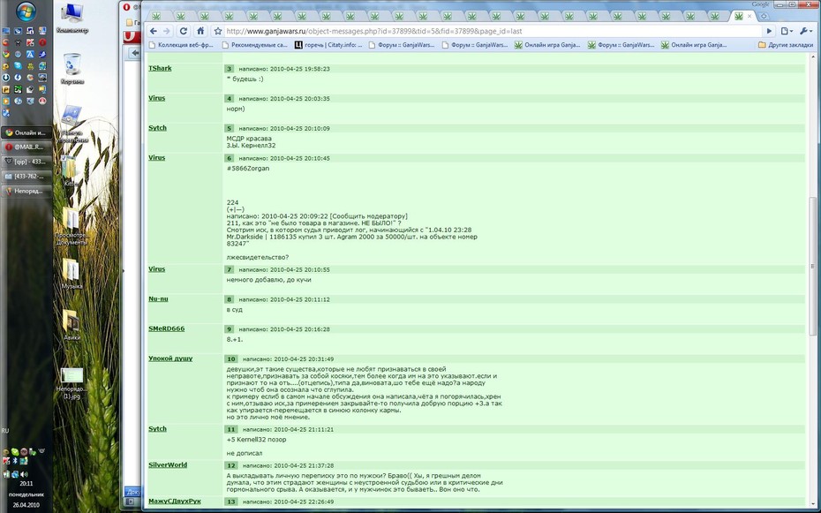The width and height of the screenshot is (821, 513).
Task: Open the home page icon in toolbar
Action: point(200,32)
